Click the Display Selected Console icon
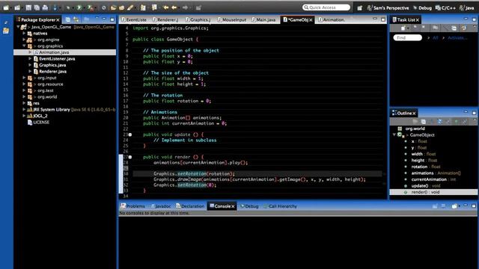The width and height of the screenshot is (479, 269). coord(443,206)
